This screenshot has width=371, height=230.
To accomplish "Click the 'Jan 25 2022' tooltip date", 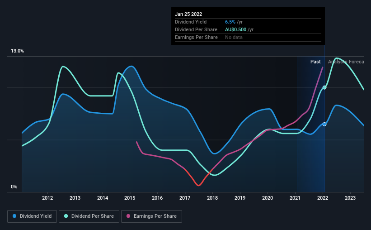I will (188, 14).
